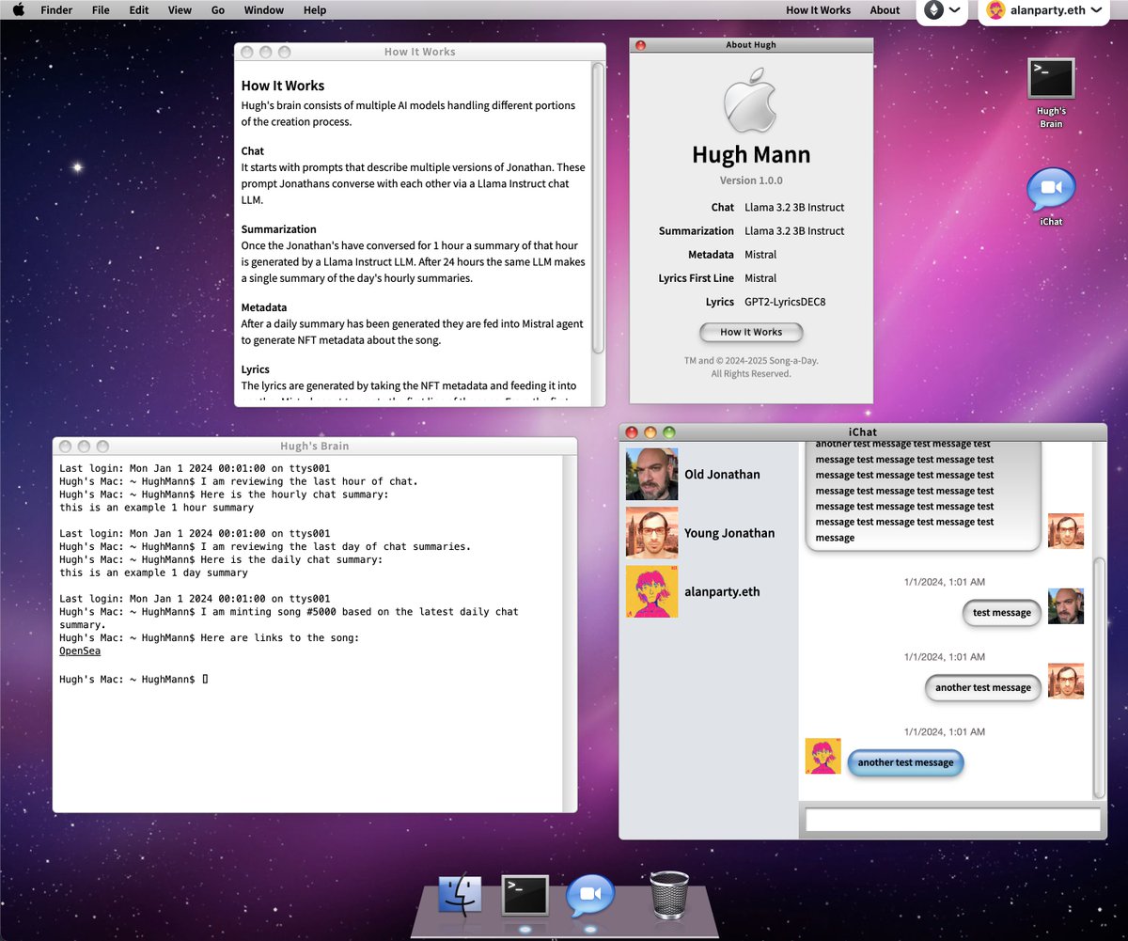
Task: Open the Finder menu
Action: click(x=56, y=10)
